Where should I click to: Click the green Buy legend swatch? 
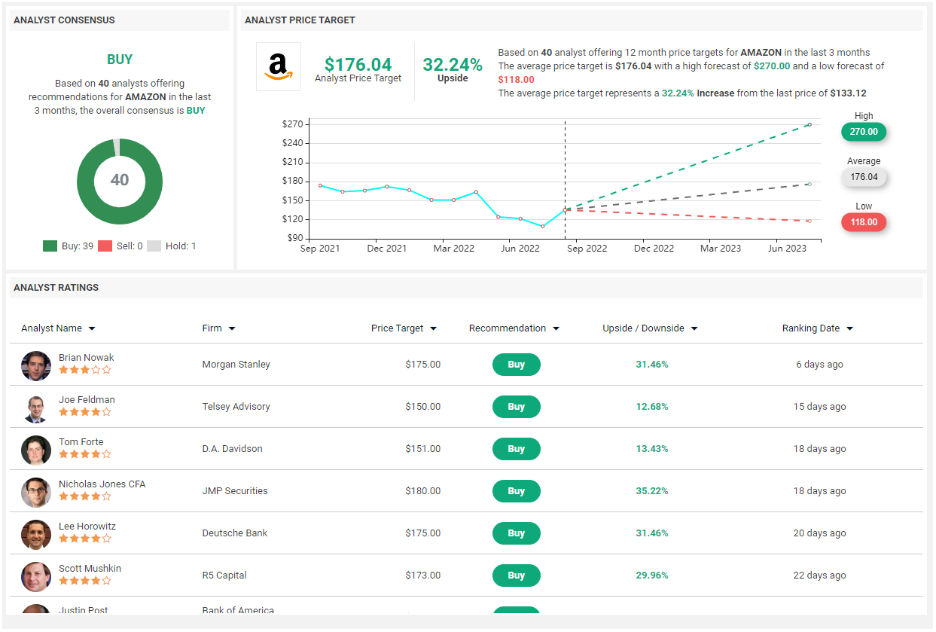tap(50, 246)
